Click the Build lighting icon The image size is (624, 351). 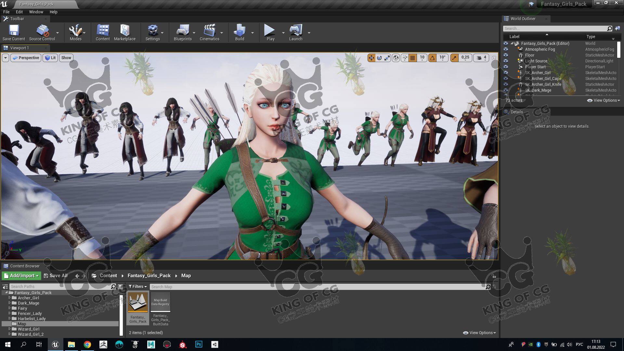coord(240,31)
